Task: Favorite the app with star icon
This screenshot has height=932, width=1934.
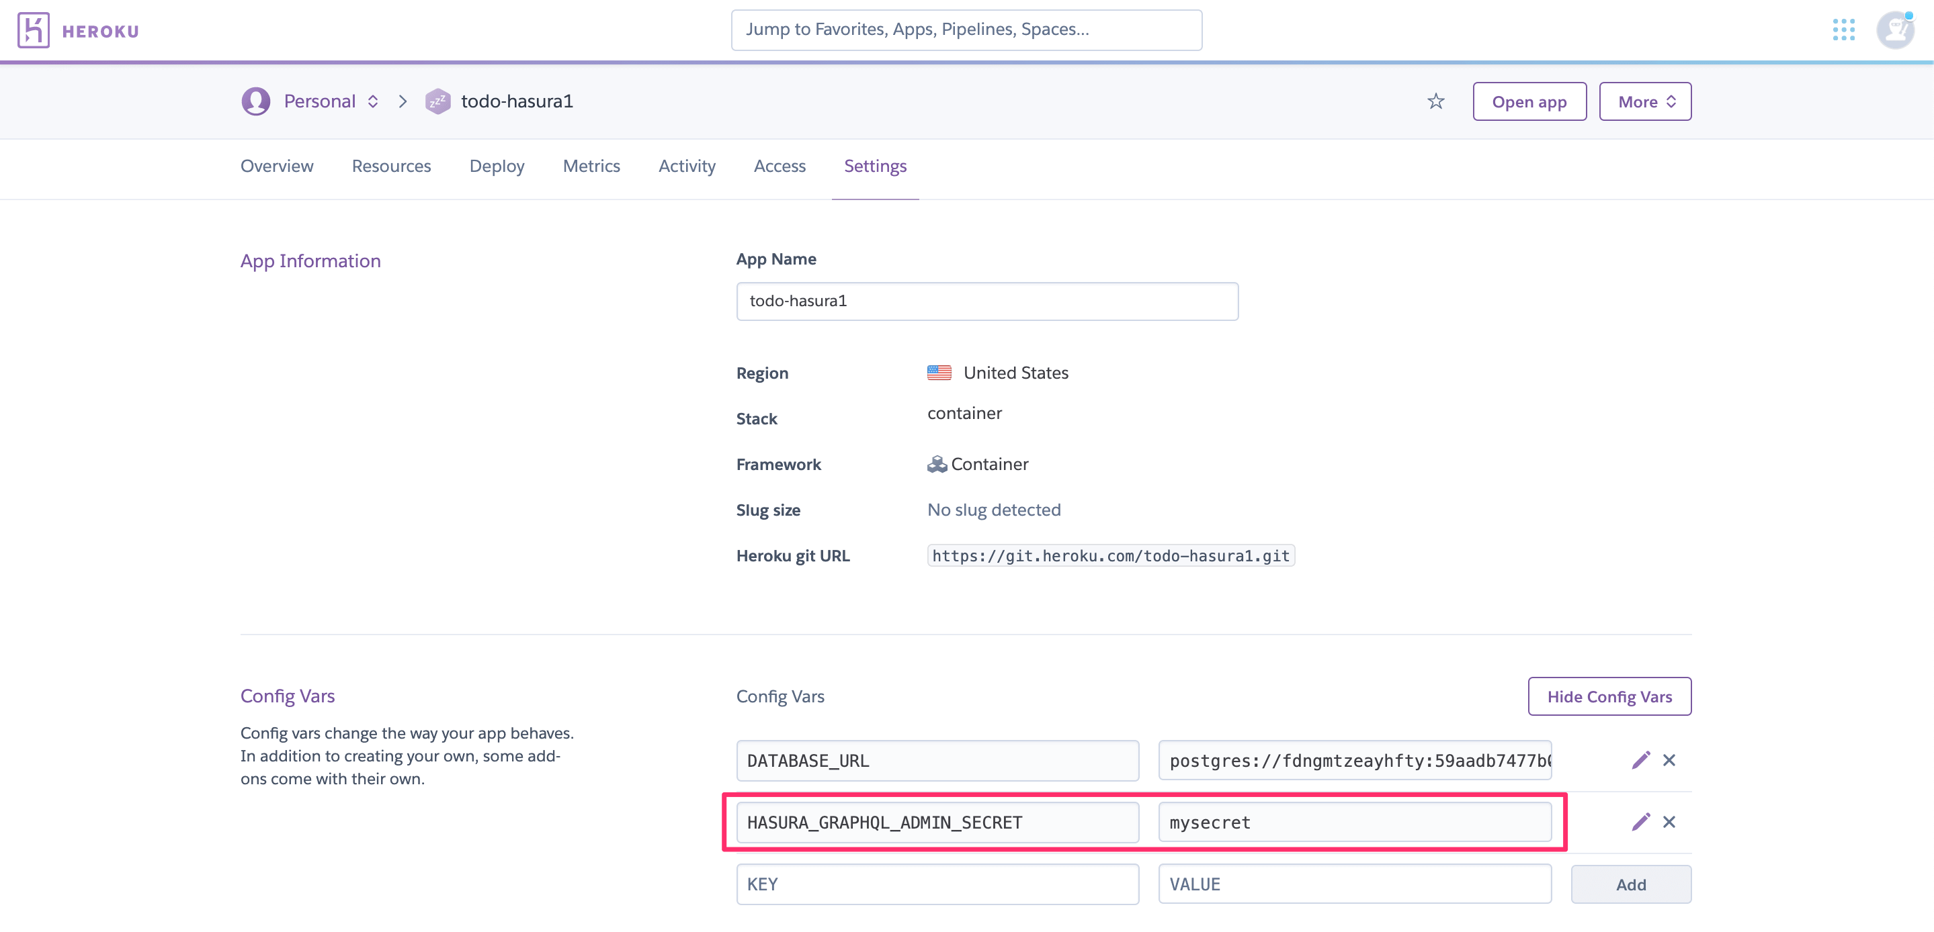Action: pos(1435,101)
